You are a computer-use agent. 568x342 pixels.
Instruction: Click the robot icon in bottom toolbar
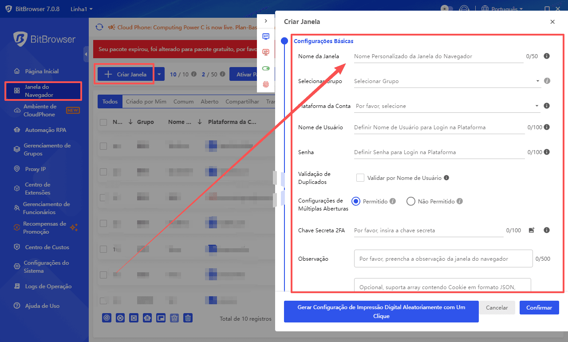click(x=147, y=318)
